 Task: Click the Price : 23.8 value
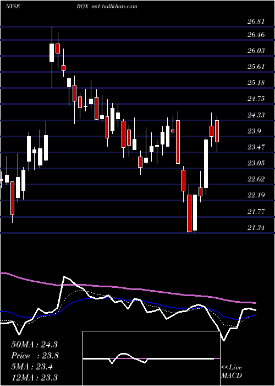(34, 356)
